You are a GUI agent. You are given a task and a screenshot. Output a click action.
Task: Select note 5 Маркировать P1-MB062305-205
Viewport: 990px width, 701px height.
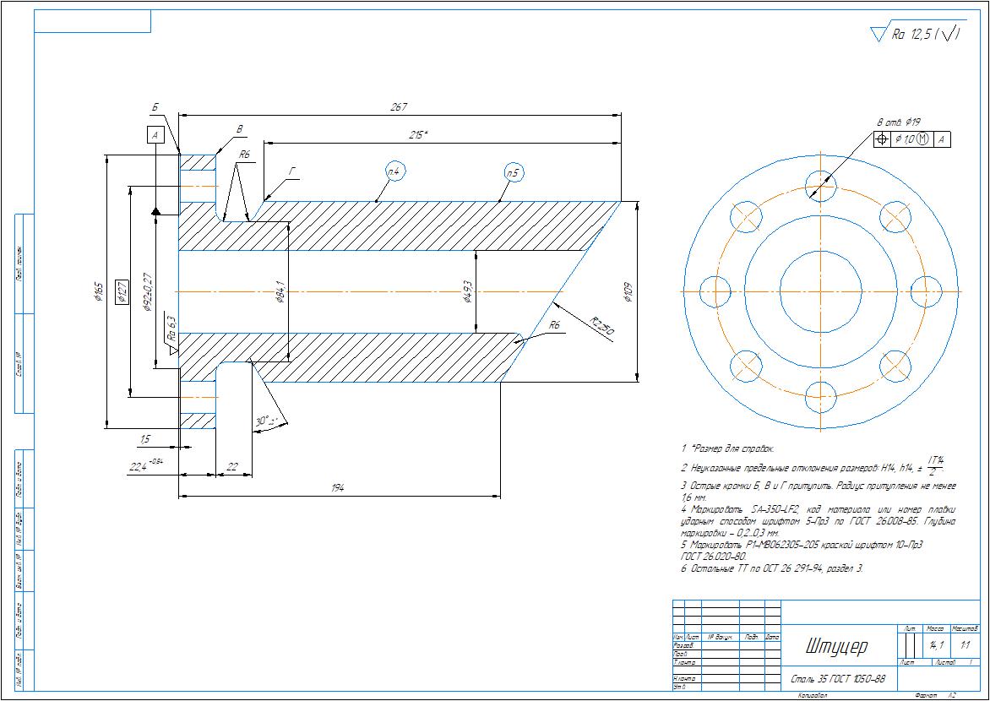802,550
